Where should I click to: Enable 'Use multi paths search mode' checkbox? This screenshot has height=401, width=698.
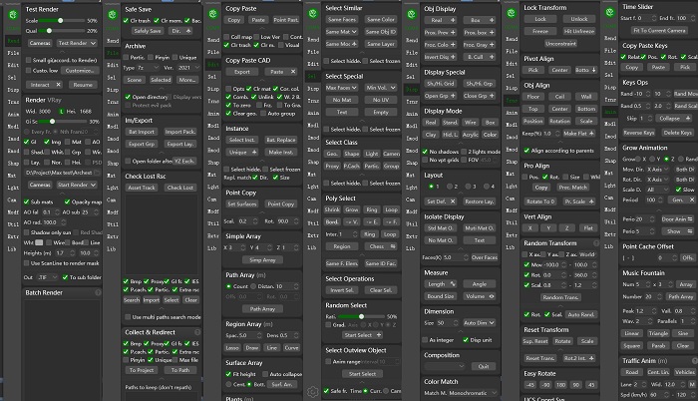pos(129,317)
